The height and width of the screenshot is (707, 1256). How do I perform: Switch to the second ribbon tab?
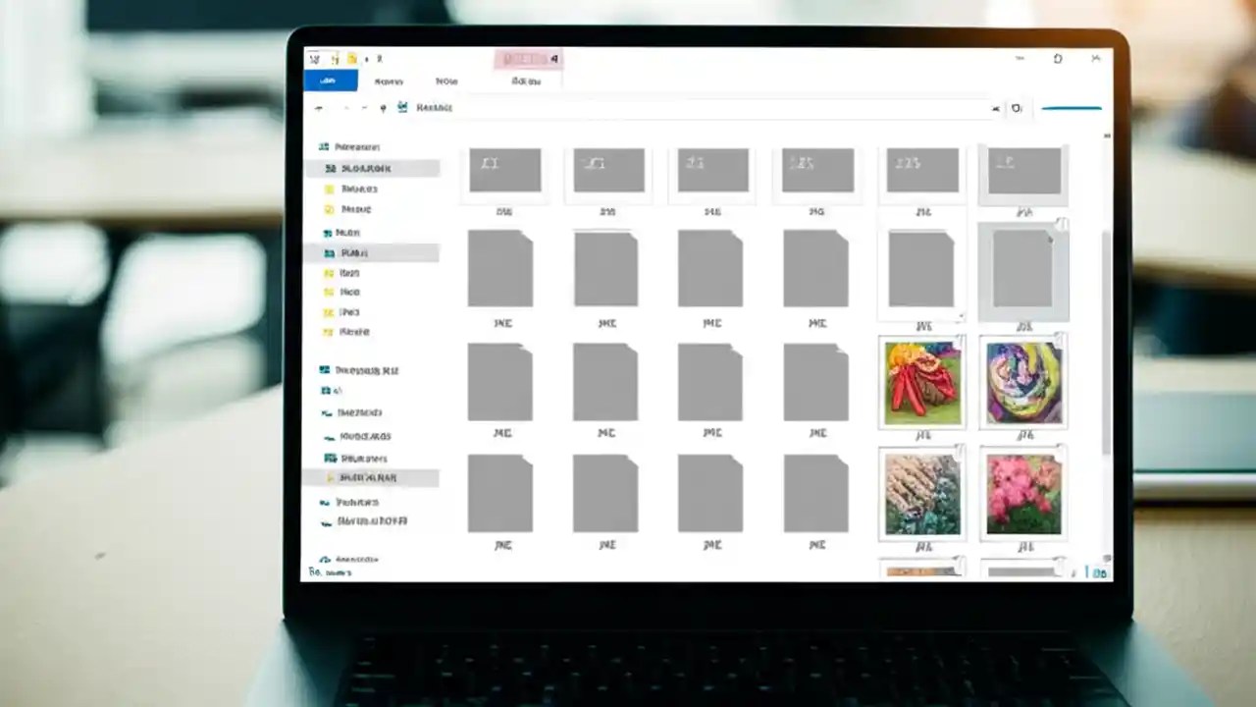[x=389, y=81]
